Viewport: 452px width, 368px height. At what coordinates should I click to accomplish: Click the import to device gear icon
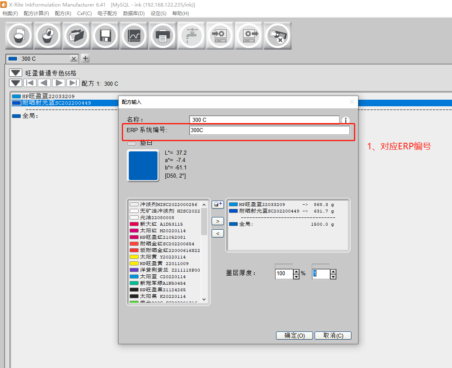point(220,36)
